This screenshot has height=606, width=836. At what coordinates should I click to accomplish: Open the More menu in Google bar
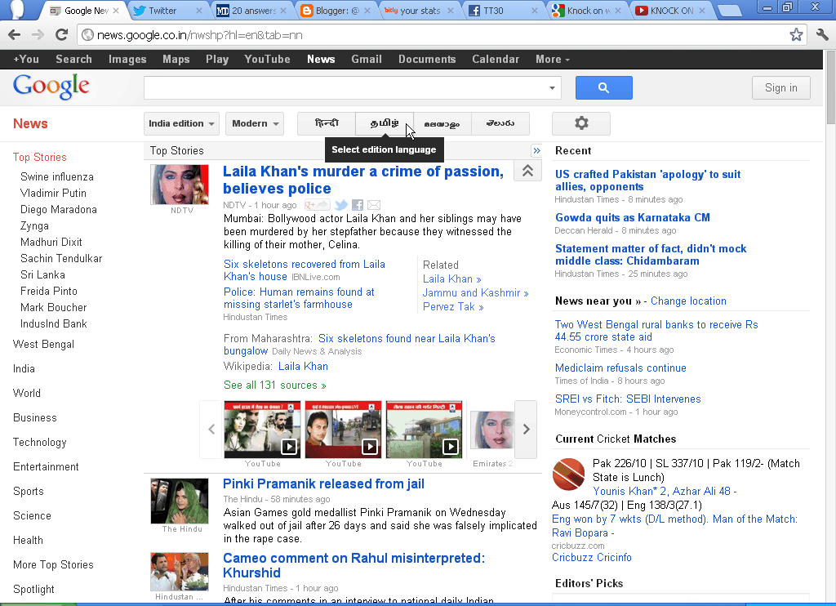pyautogui.click(x=553, y=60)
